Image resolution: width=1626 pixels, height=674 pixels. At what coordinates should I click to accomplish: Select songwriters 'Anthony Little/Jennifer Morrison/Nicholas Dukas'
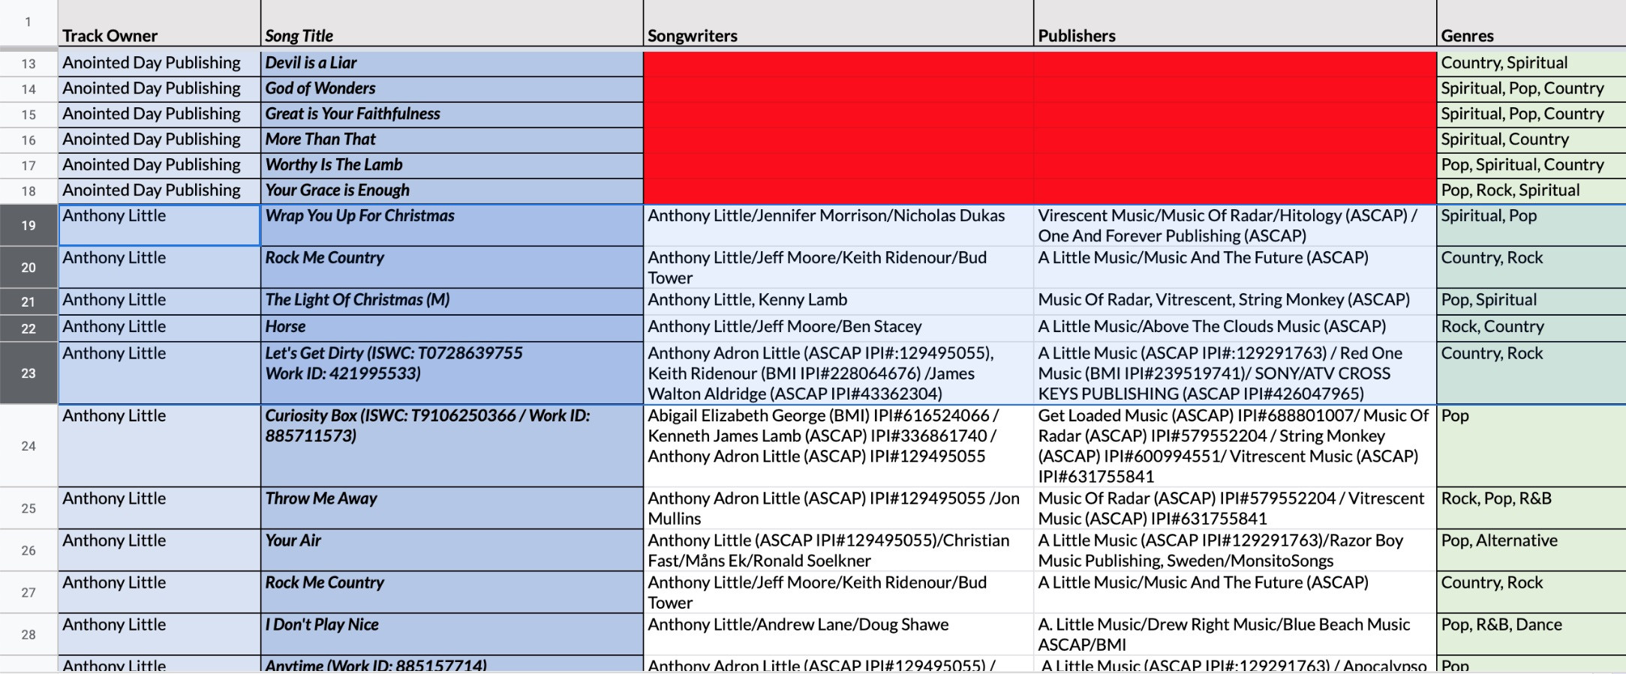(838, 225)
